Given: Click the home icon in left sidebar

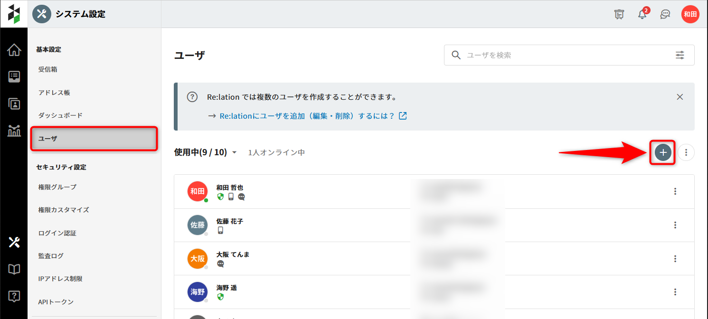Looking at the screenshot, I should point(14,49).
